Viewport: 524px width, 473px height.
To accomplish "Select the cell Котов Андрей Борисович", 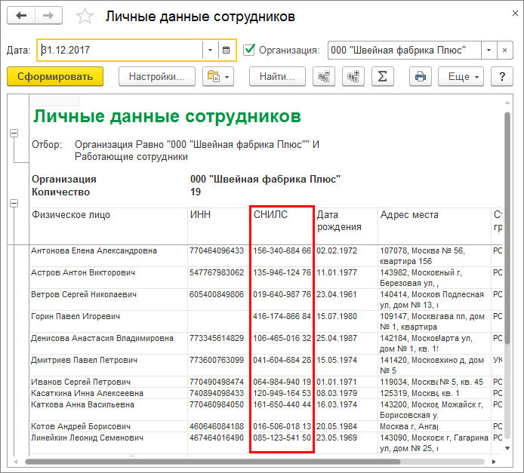I will click(108, 426).
